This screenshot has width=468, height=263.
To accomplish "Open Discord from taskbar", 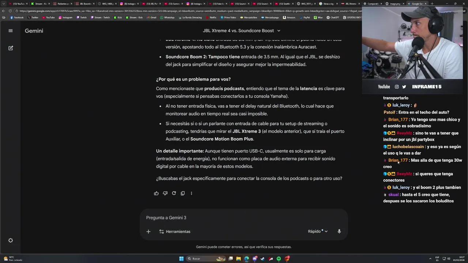I will (x=255, y=259).
